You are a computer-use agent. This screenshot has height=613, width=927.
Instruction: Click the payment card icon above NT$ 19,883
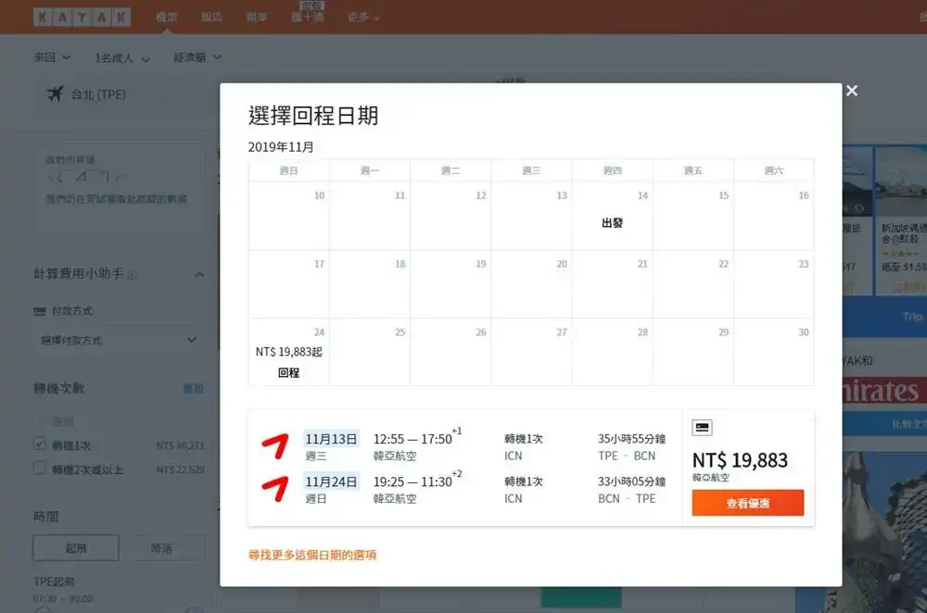[x=702, y=427]
